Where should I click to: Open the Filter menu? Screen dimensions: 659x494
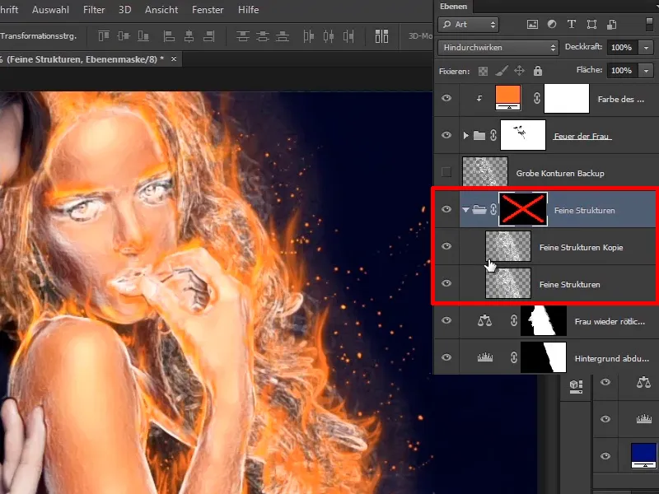point(94,10)
